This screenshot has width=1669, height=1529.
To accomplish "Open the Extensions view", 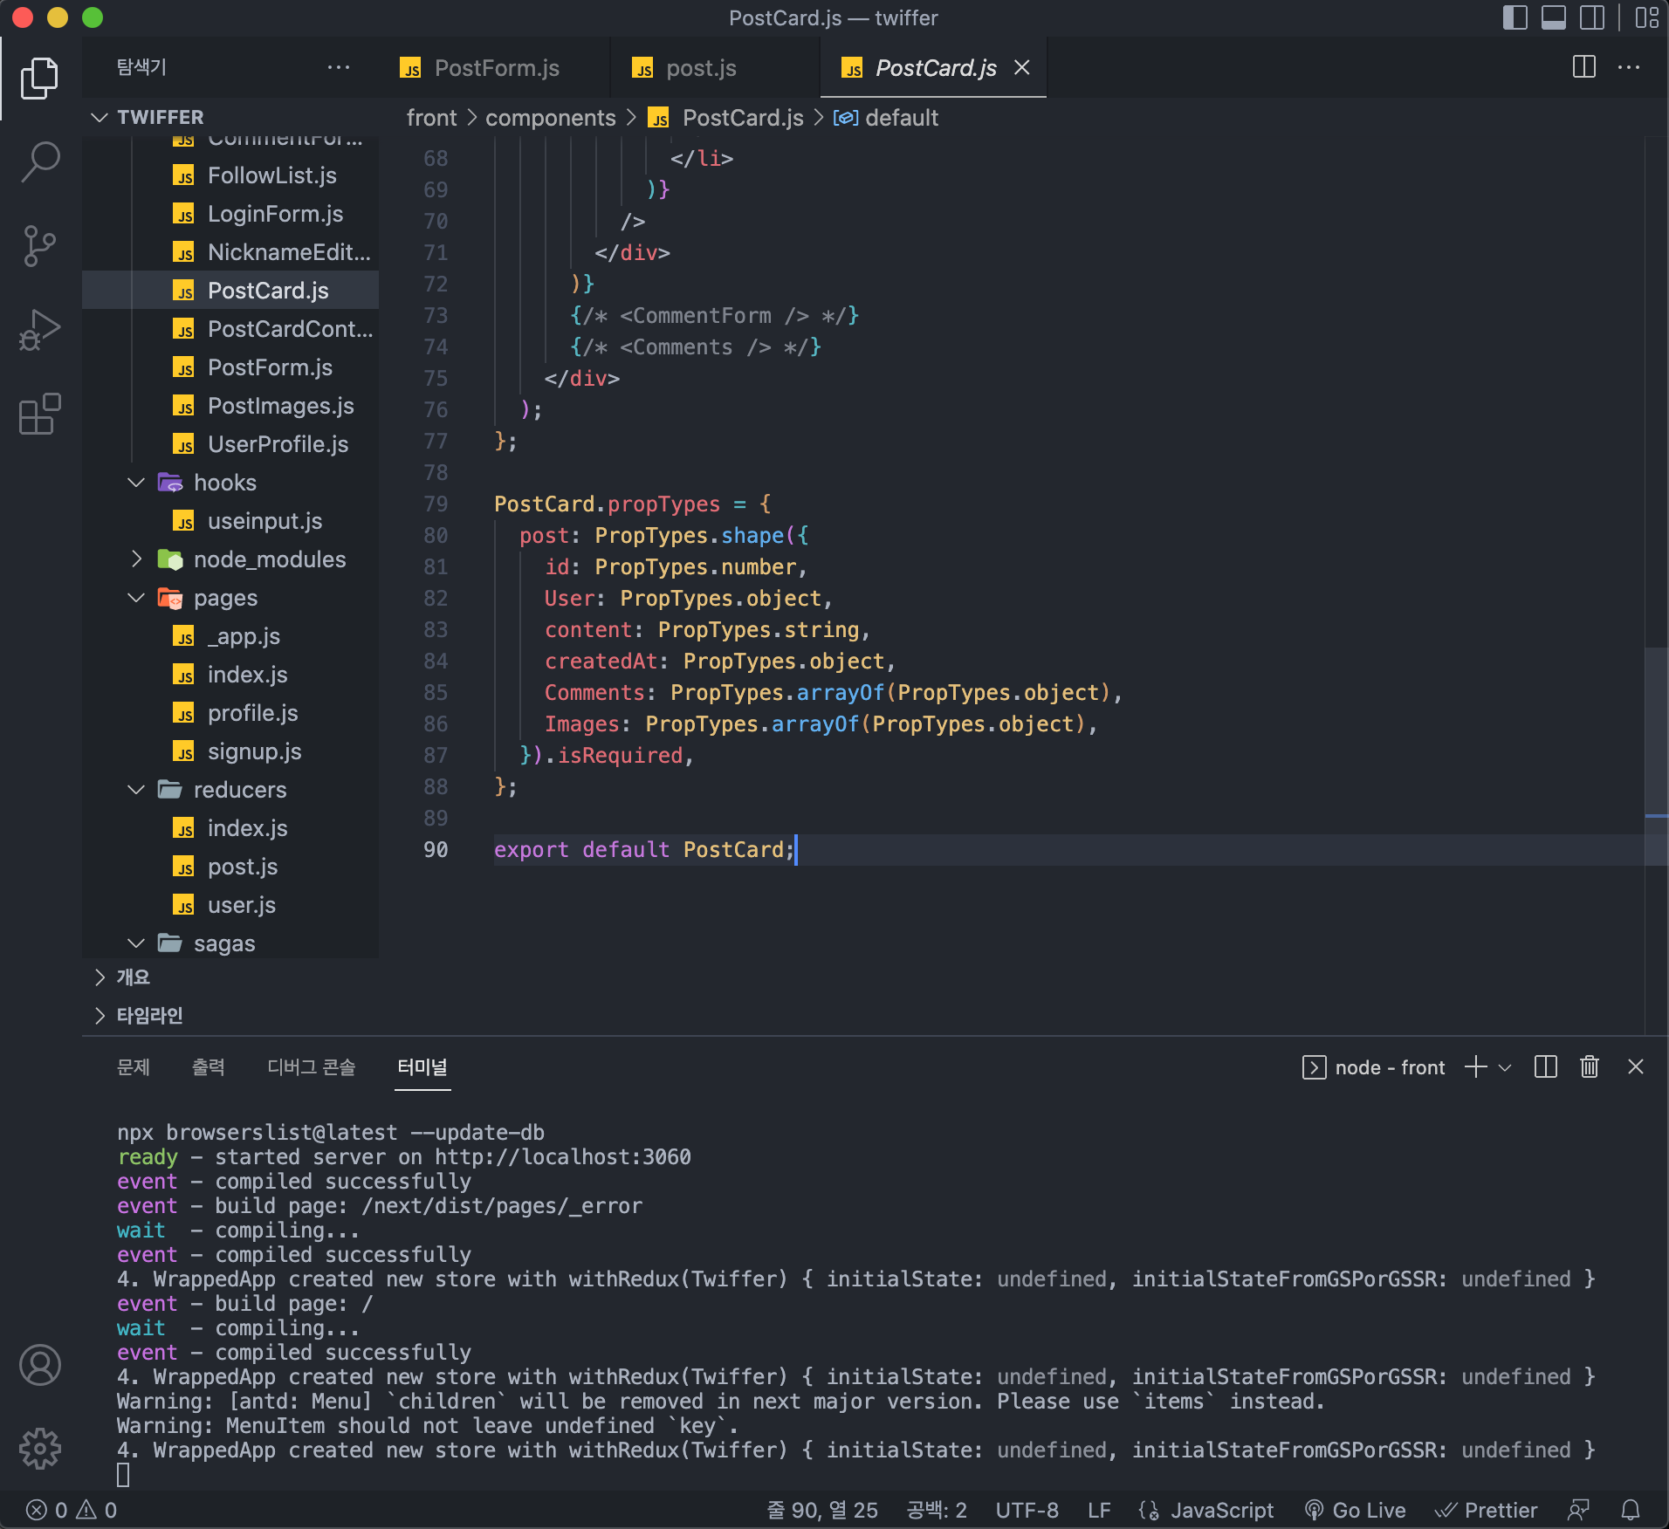I will (x=40, y=414).
